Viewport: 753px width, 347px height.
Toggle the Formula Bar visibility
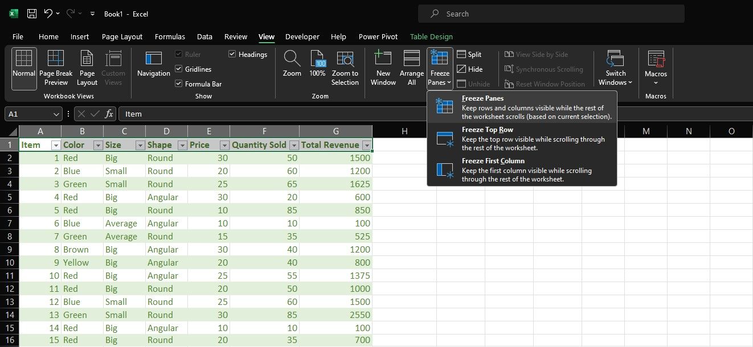click(178, 83)
